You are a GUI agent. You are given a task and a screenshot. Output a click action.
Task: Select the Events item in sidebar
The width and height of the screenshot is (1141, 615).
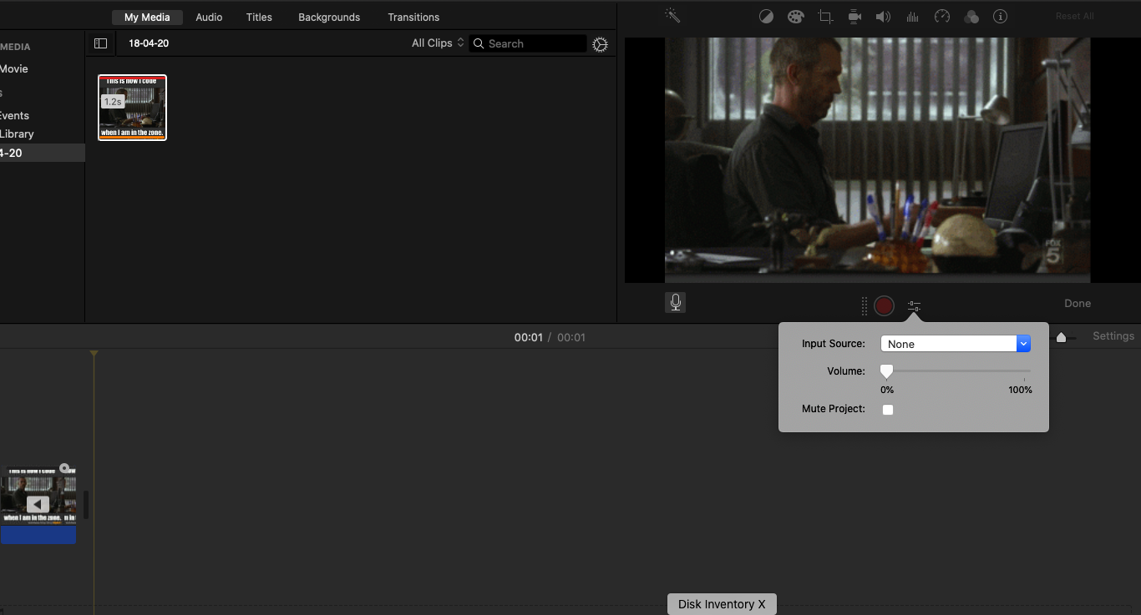click(x=14, y=116)
